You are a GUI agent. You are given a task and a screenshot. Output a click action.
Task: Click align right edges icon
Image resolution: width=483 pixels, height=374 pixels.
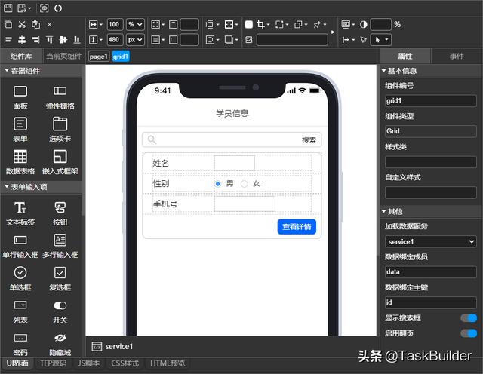(35, 39)
